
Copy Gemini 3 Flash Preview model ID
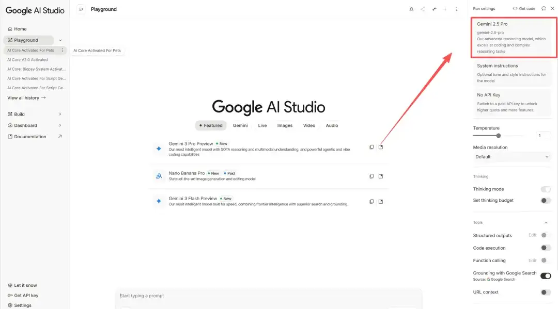click(371, 201)
